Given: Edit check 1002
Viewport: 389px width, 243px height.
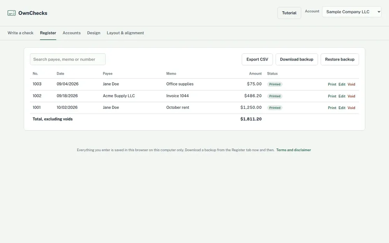Looking at the screenshot, I should point(342,96).
